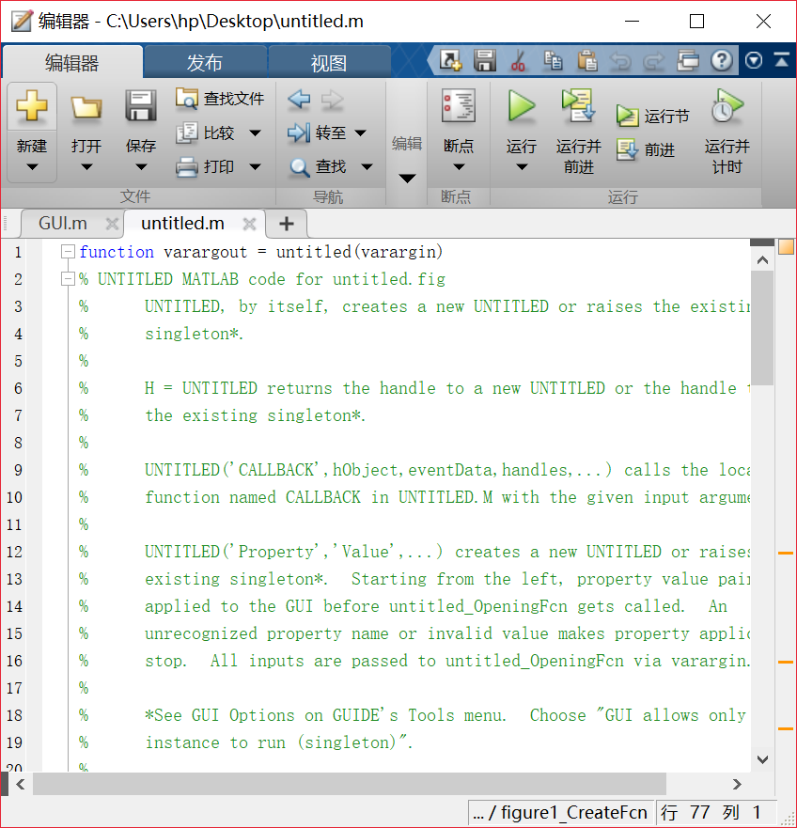The height and width of the screenshot is (828, 797).
Task: Expand the 打印 (Print) dropdown arrow
Action: click(255, 166)
